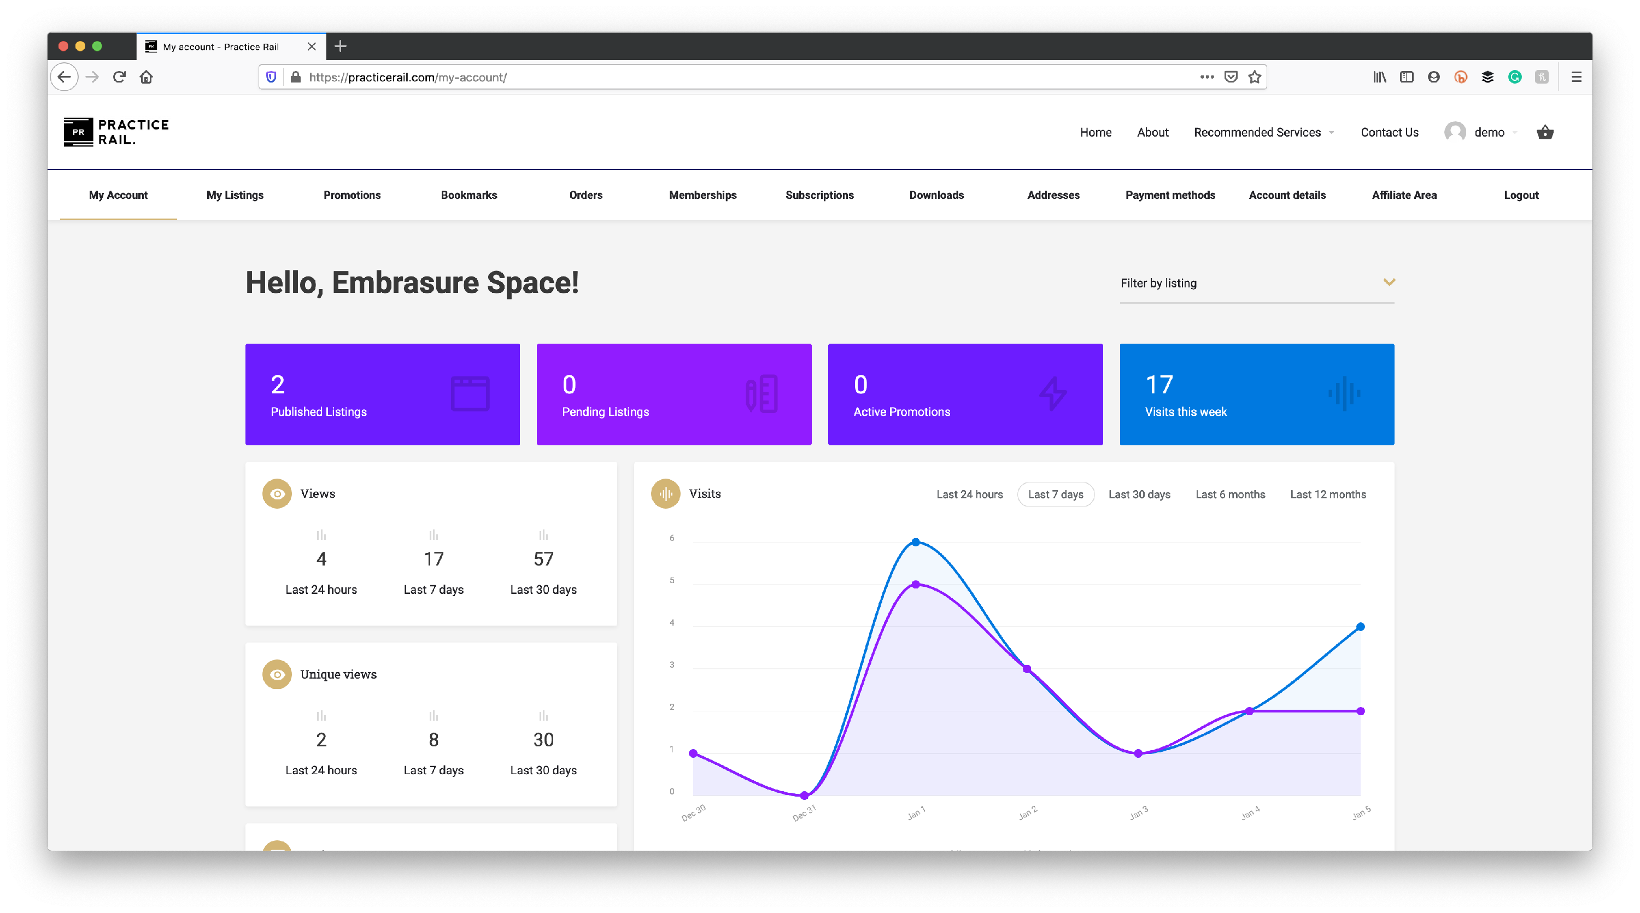Select Last 24 hours visits range

969,494
